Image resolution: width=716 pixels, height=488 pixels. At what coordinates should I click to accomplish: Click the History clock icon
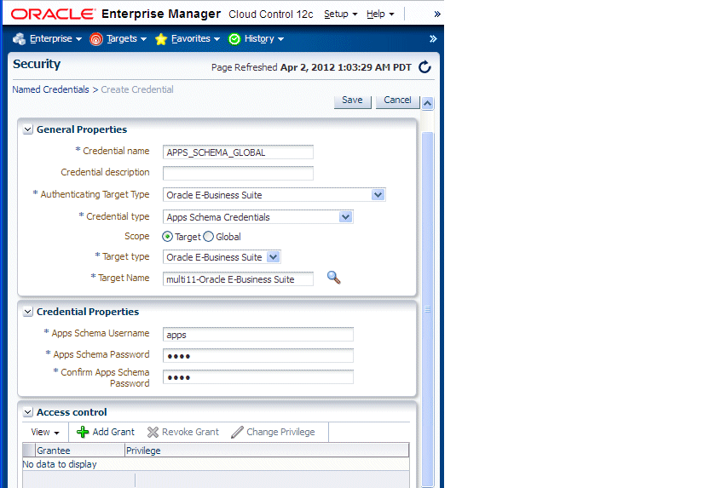tap(234, 39)
